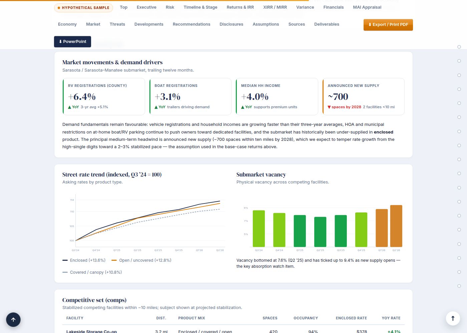Open XIRR / MIRR section

click(x=275, y=7)
